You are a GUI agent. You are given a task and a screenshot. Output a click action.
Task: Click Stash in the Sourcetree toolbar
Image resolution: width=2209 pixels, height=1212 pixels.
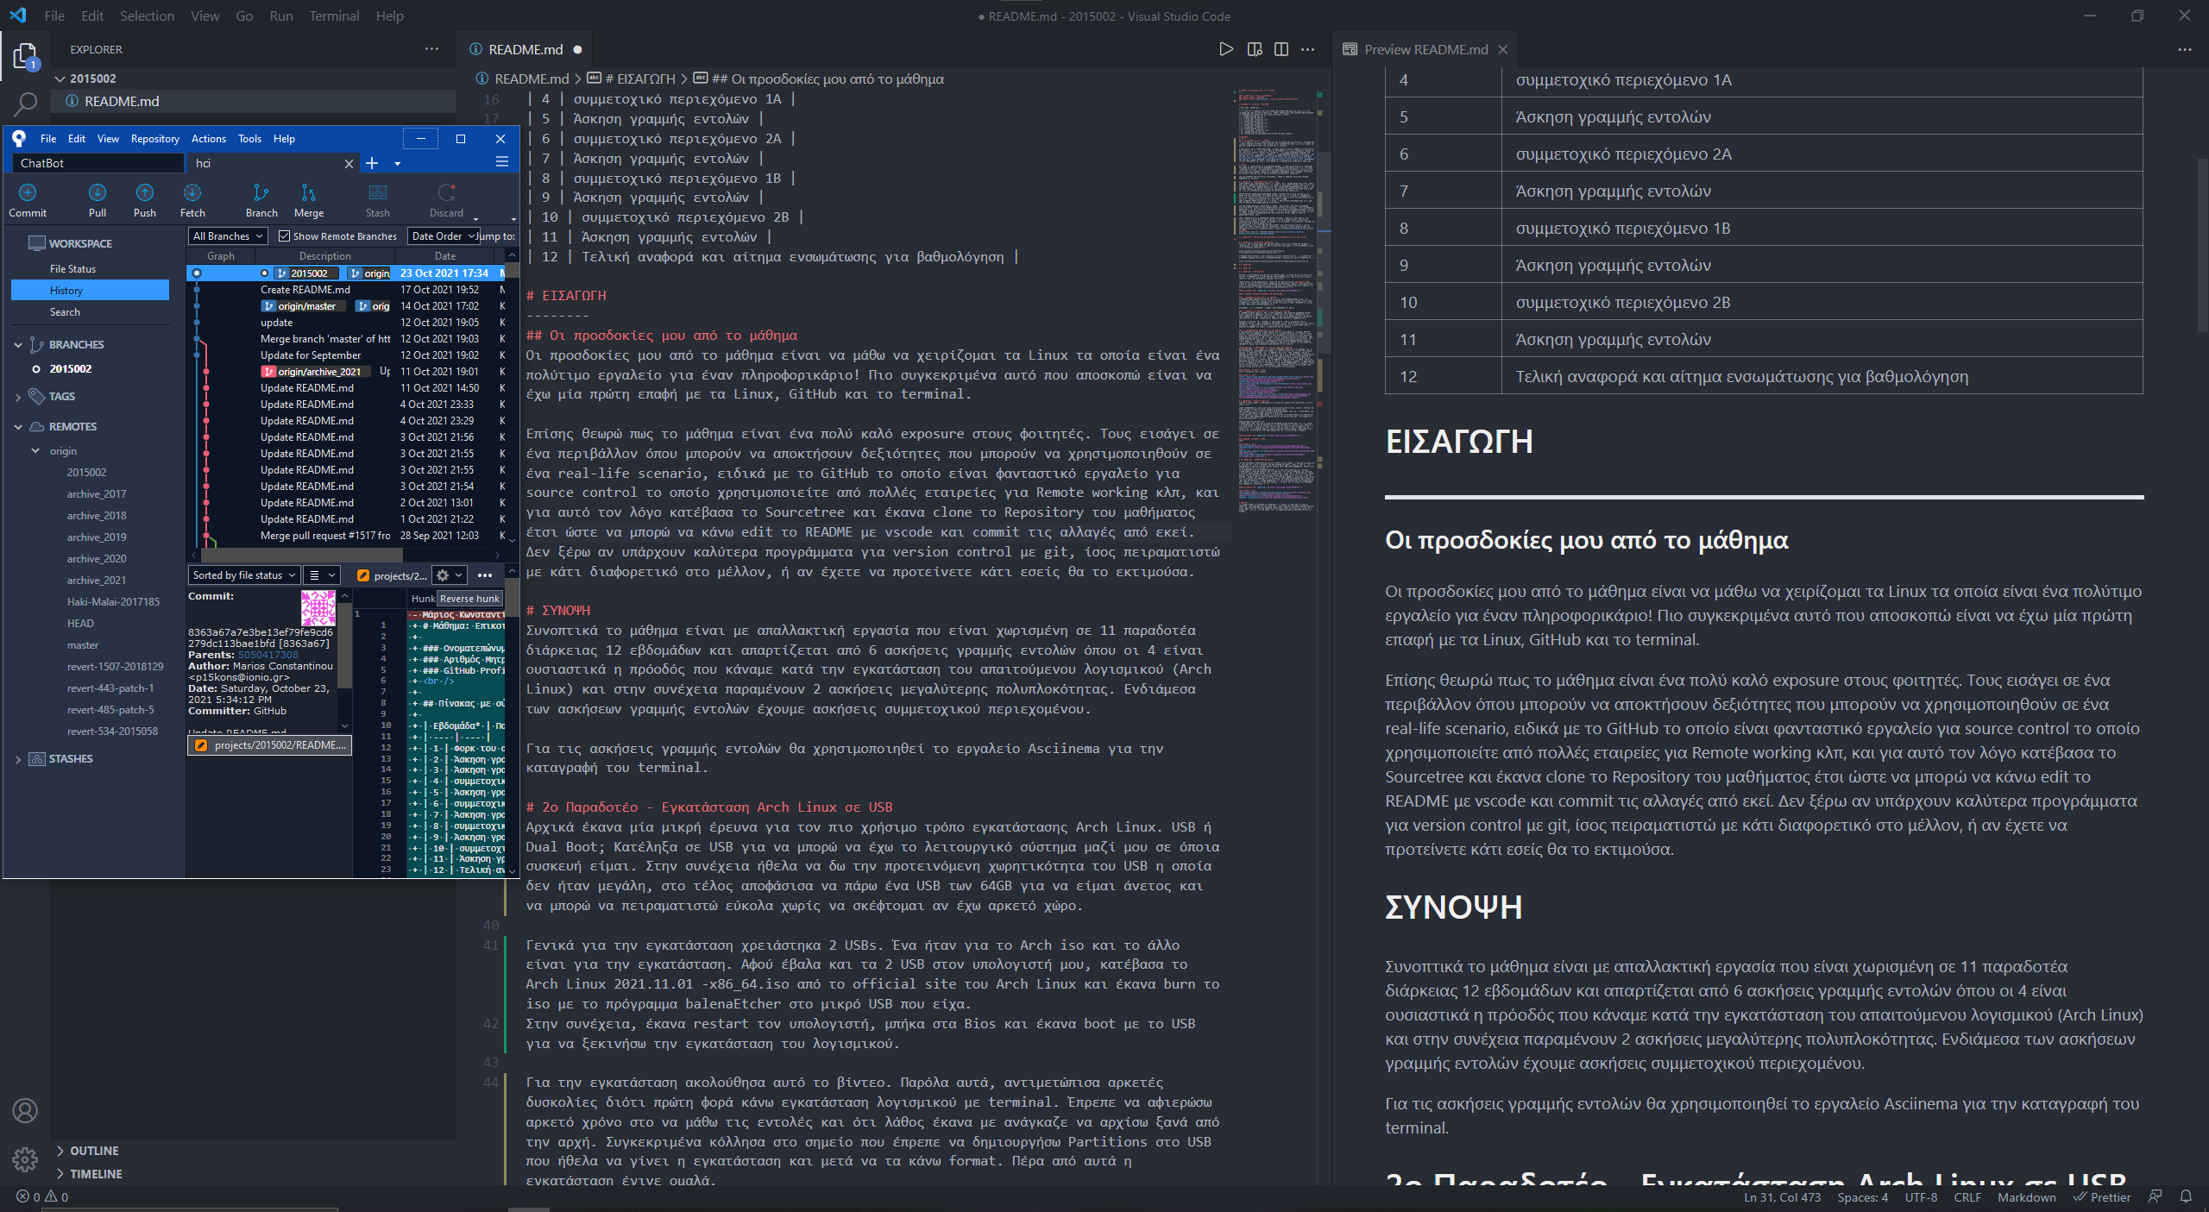tap(378, 200)
